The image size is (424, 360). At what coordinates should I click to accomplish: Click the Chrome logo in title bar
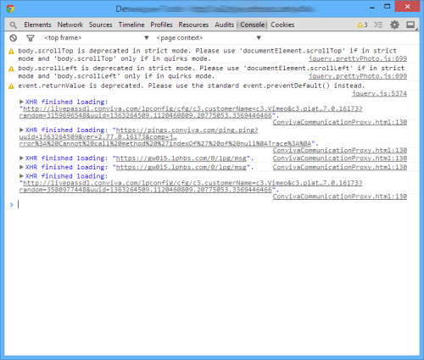tap(10, 8)
